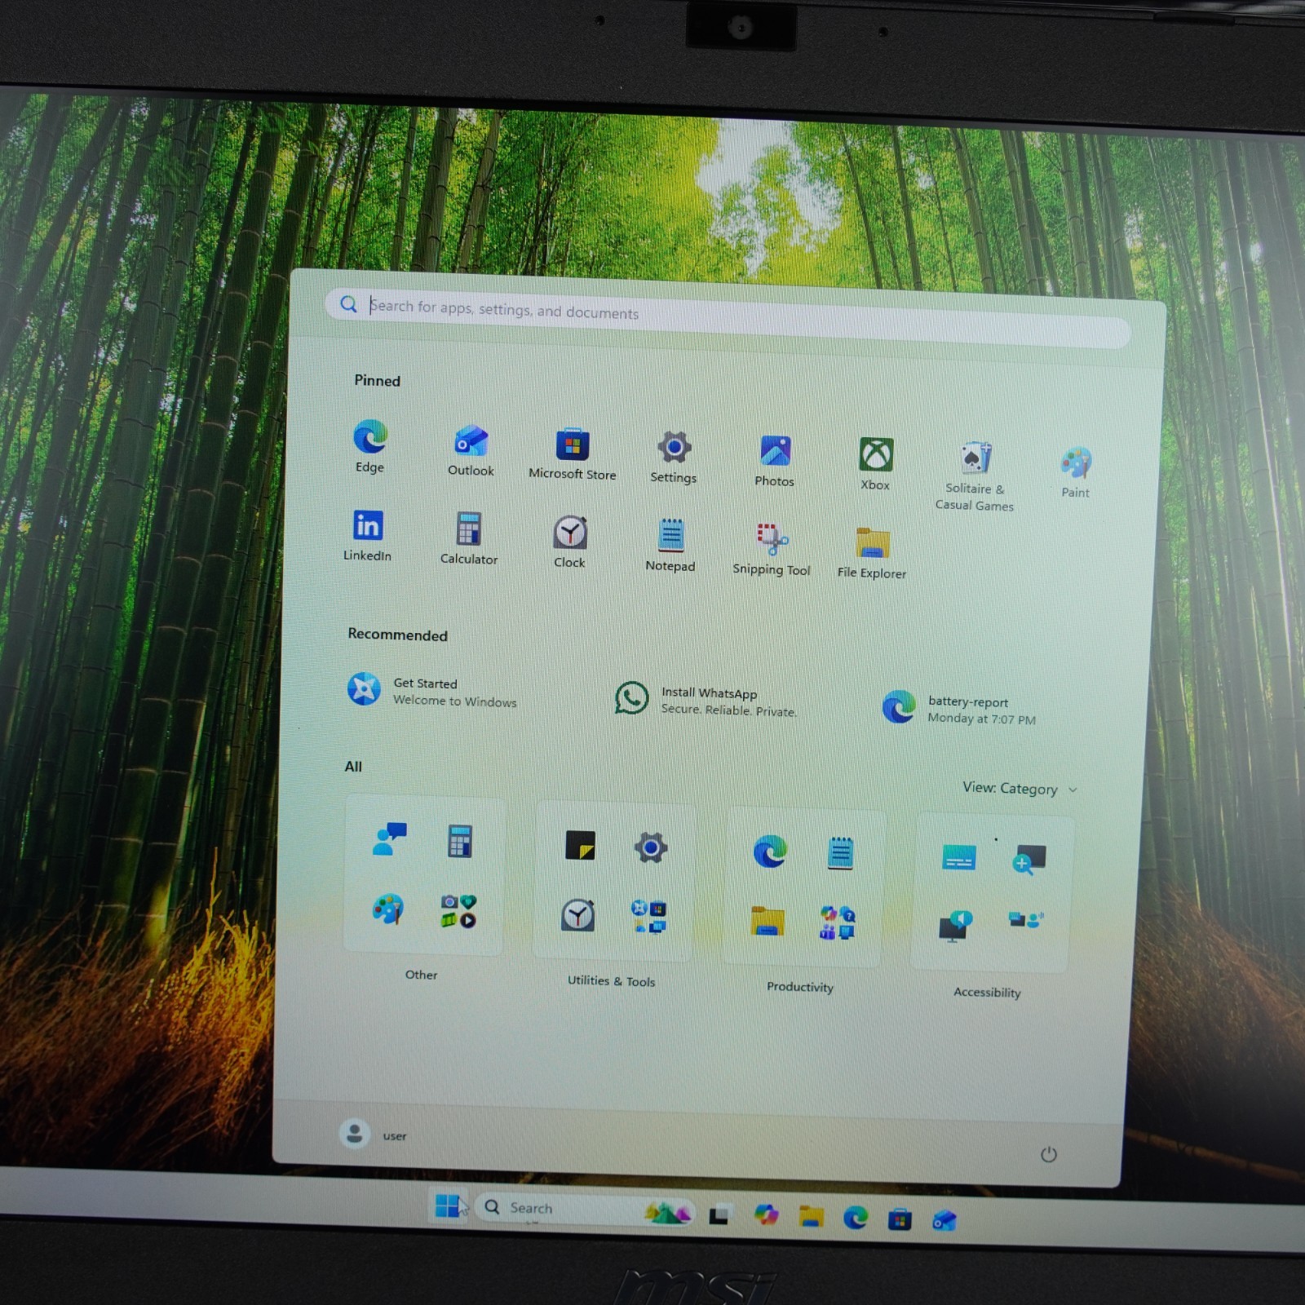Image resolution: width=1305 pixels, height=1305 pixels.
Task: Open Edge from the Pinned apps
Action: [370, 445]
